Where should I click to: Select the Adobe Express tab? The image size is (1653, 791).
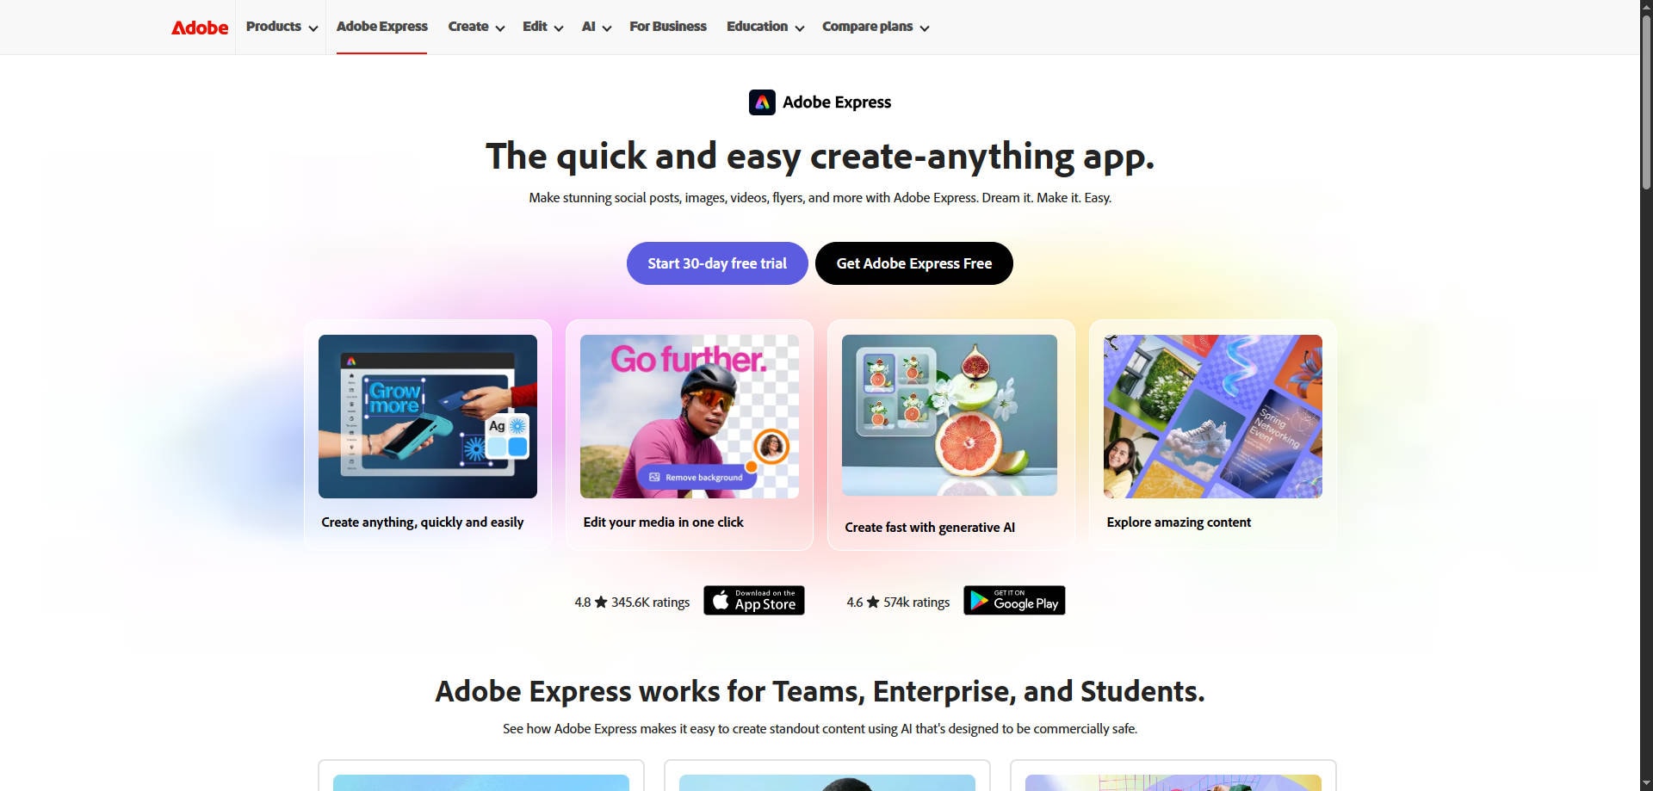381,27
